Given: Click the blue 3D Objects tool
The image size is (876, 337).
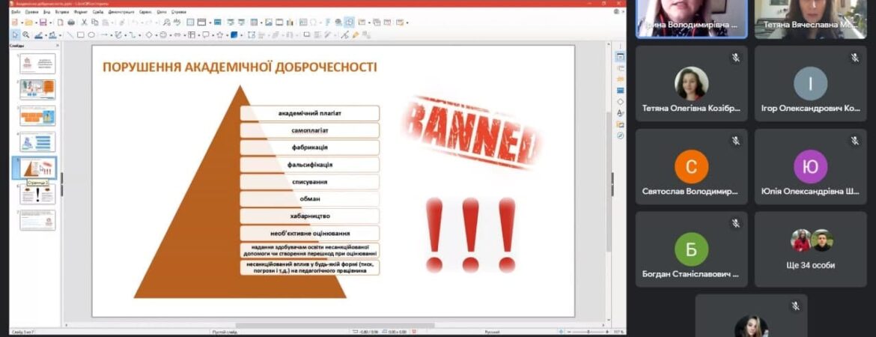Looking at the screenshot, I should point(234,34).
